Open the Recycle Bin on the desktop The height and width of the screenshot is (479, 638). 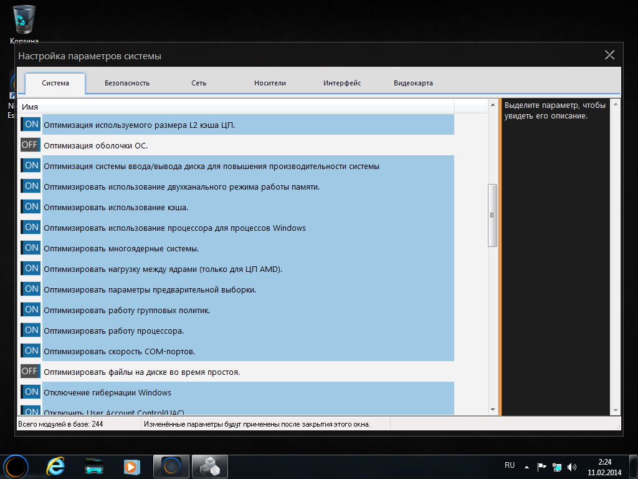tap(24, 20)
